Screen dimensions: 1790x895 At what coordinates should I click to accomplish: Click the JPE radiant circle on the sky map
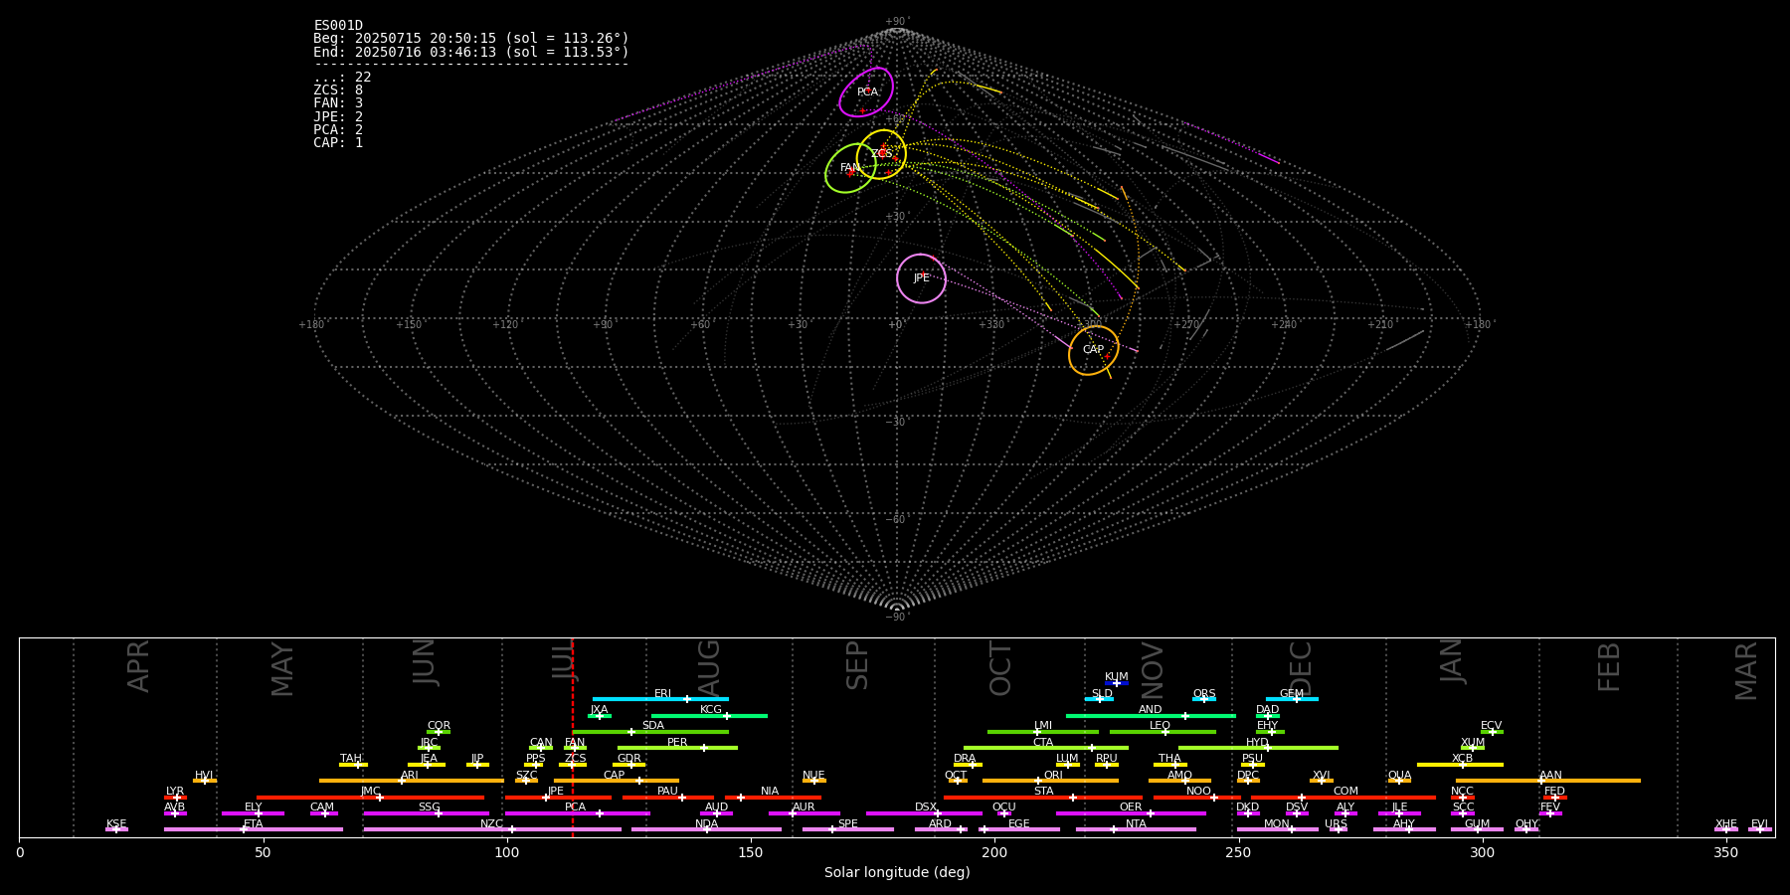921,278
